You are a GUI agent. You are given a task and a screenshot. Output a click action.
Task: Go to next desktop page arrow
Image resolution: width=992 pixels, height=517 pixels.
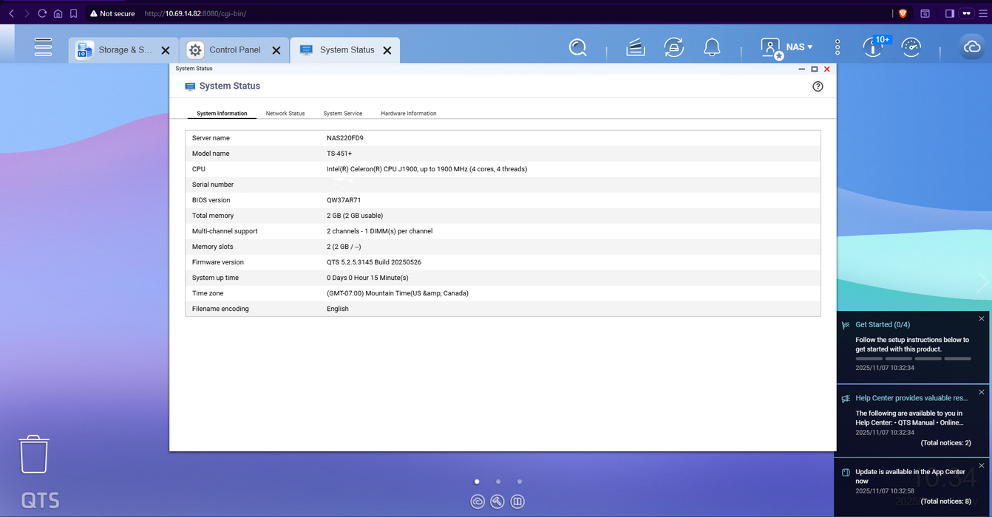(x=982, y=283)
